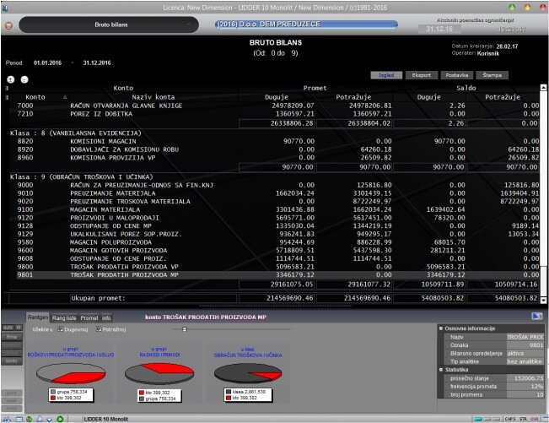Click the pie chart for OBRAČUN TROŠKOVA I UČINKA class
Image resolution: width=549 pixels, height=423 pixels.
pyautogui.click(x=248, y=373)
